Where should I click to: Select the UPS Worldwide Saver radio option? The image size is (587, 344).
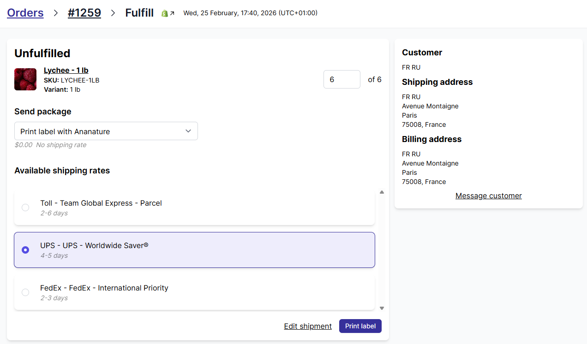click(x=25, y=250)
